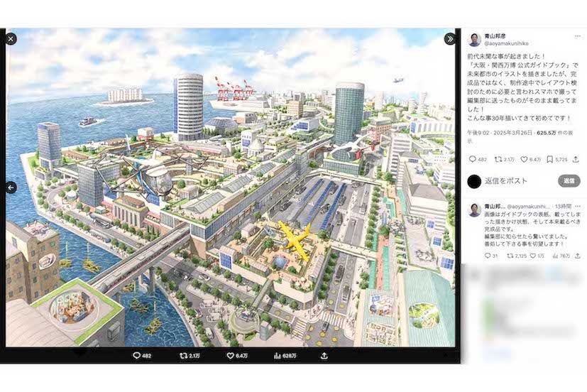The image size is (587, 392).
Task: Like heart with 1万 on reply tweet
Action: 537,256
